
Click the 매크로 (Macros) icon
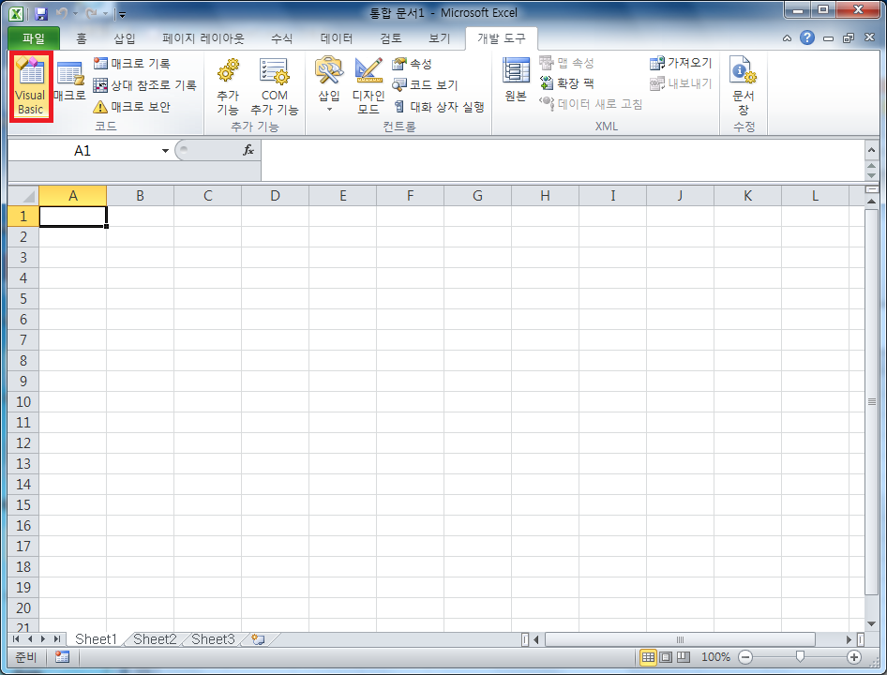69,82
